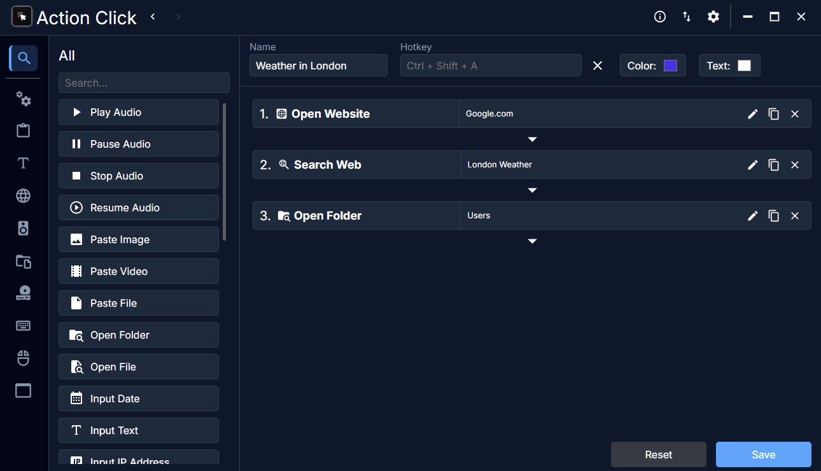Select the clipboard category sidebar icon
Image resolution: width=821 pixels, height=471 pixels.
(24, 131)
